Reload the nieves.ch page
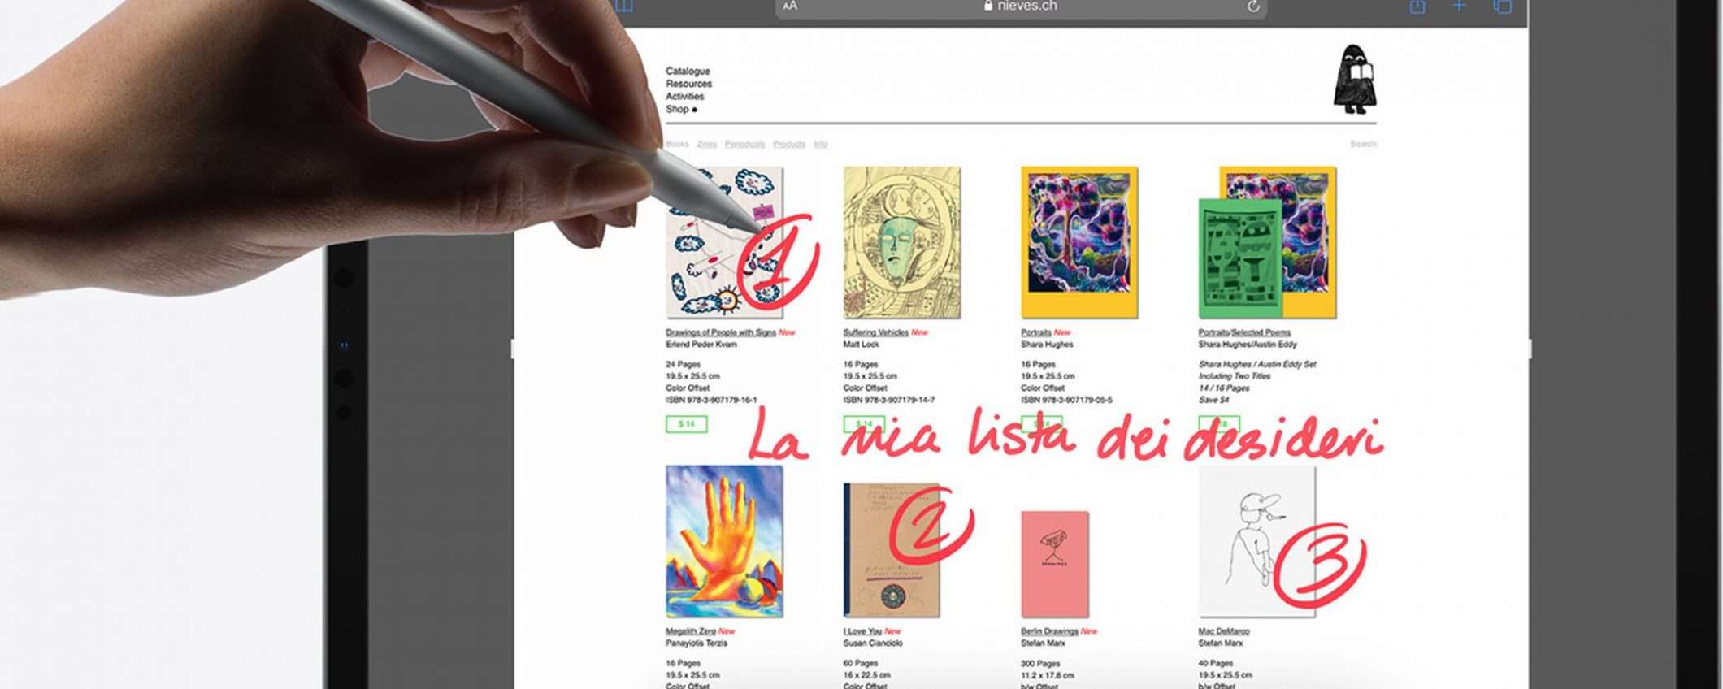This screenshot has height=689, width=1723. [1253, 6]
